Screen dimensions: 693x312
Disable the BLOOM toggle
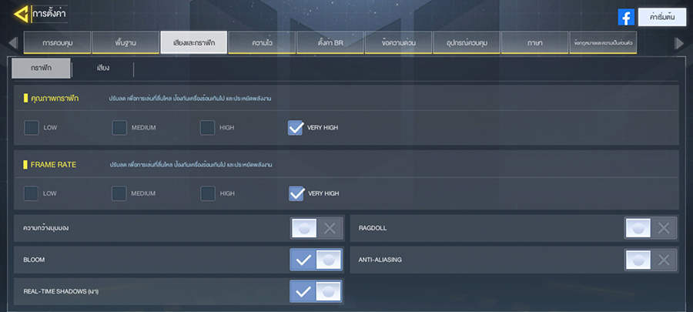point(316,260)
